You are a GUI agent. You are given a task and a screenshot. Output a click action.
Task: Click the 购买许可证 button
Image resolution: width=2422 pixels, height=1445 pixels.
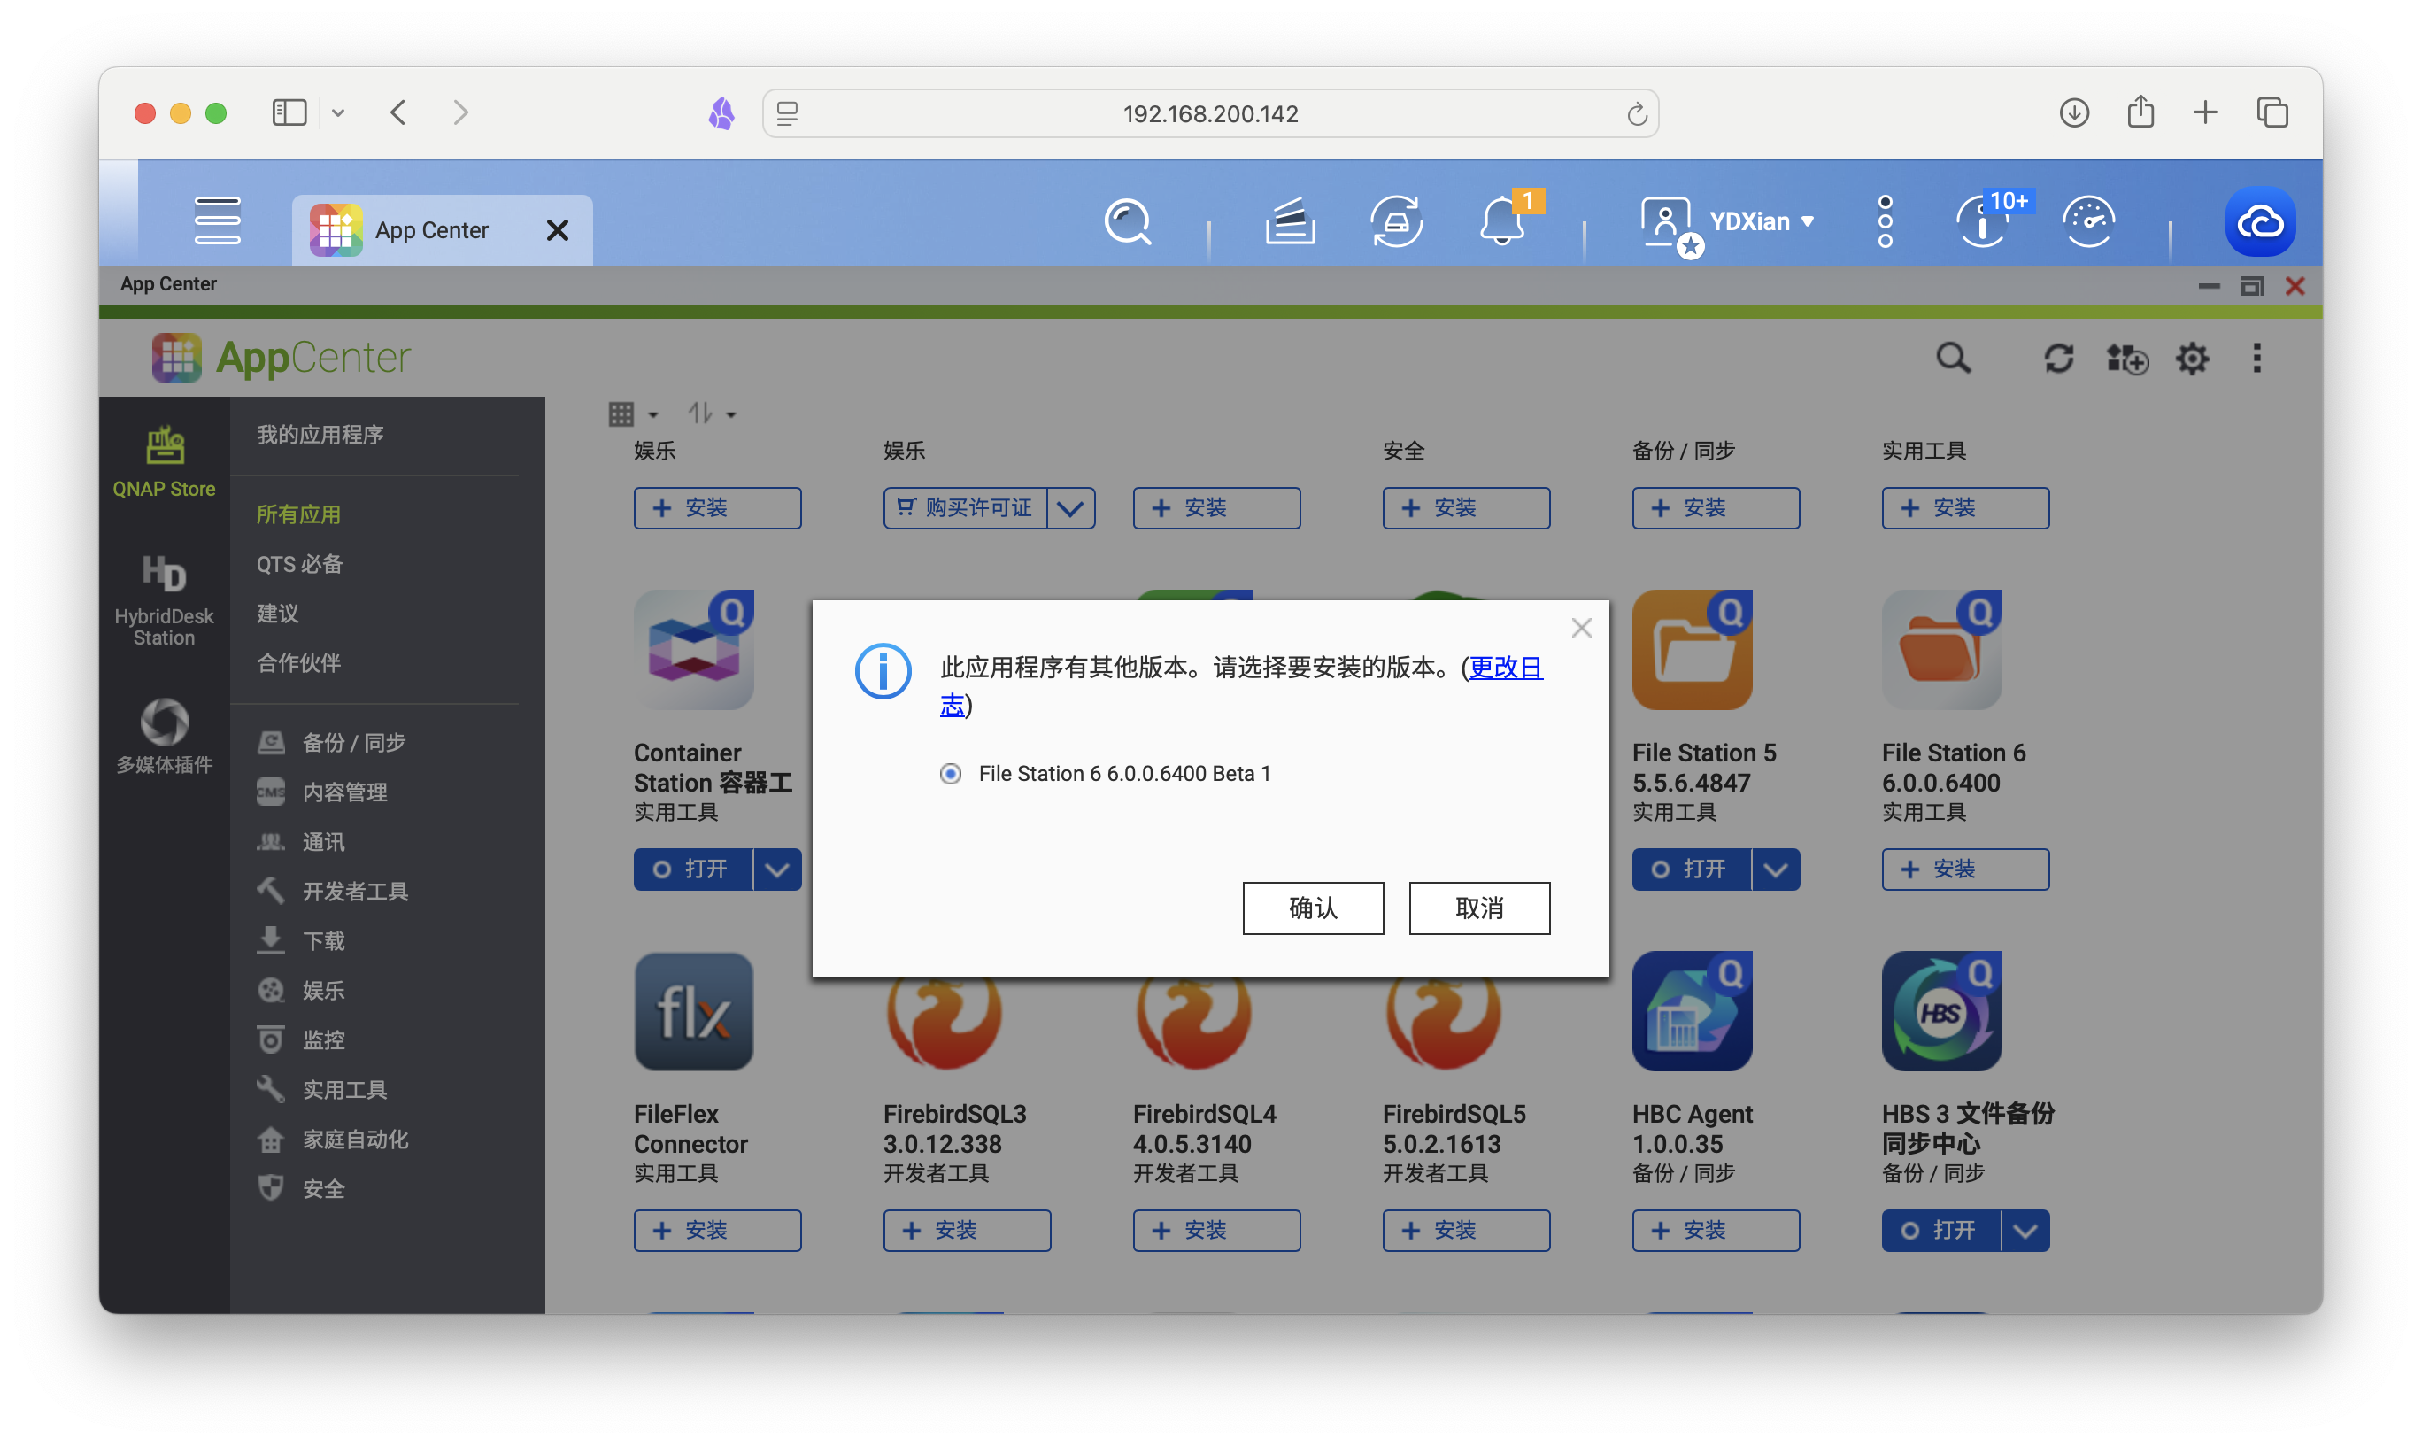pyautogui.click(x=965, y=508)
